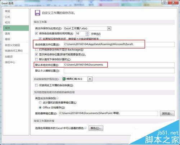Click the 自定义工作簿的保存方法 heading text
This screenshot has height=145, width=180.
click(x=59, y=13)
